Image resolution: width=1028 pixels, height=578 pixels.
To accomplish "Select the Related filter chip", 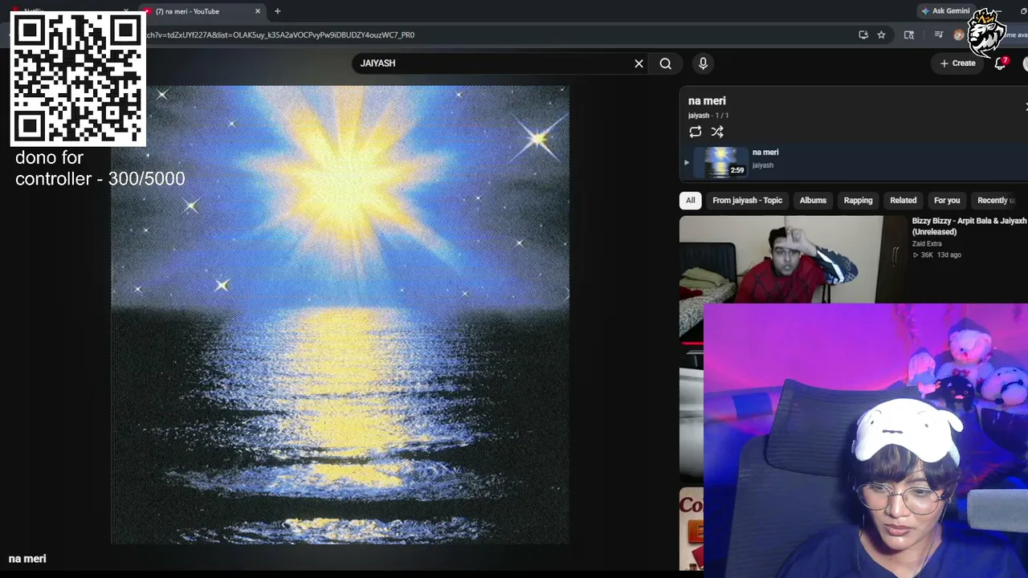I will tap(903, 201).
